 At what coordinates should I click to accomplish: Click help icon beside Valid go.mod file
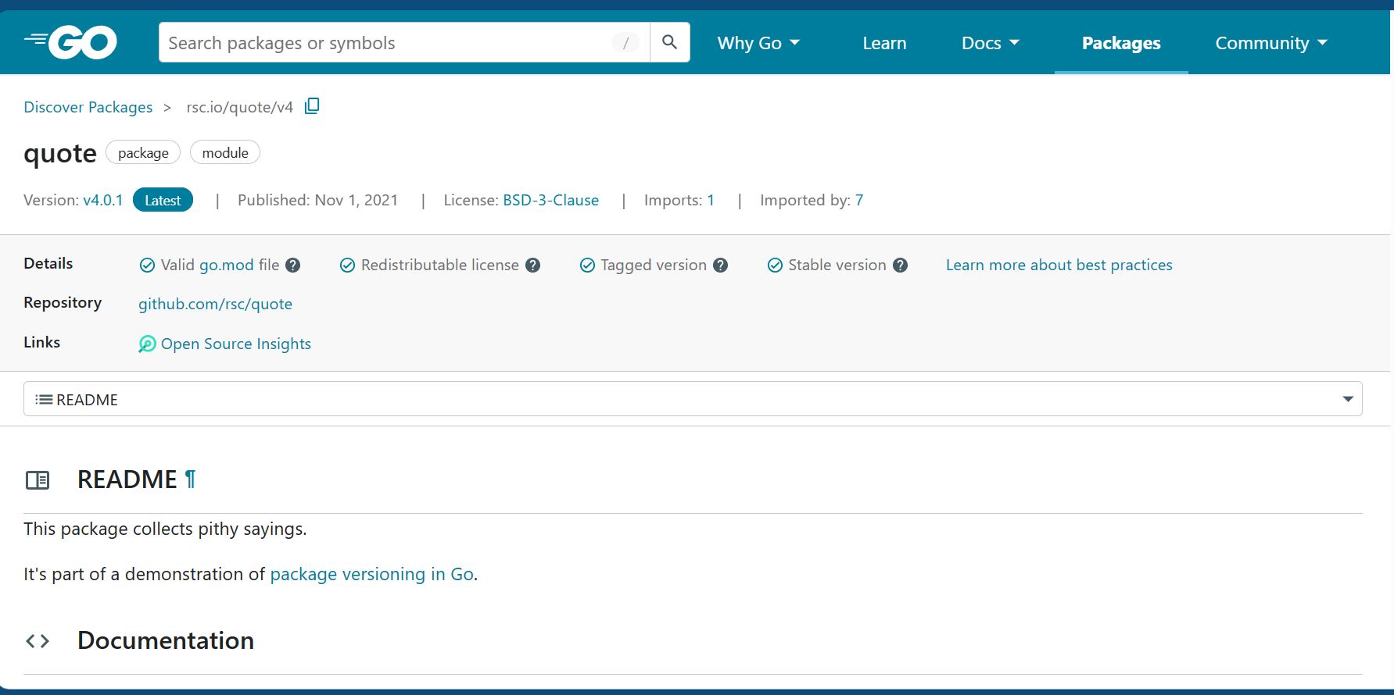[293, 266]
